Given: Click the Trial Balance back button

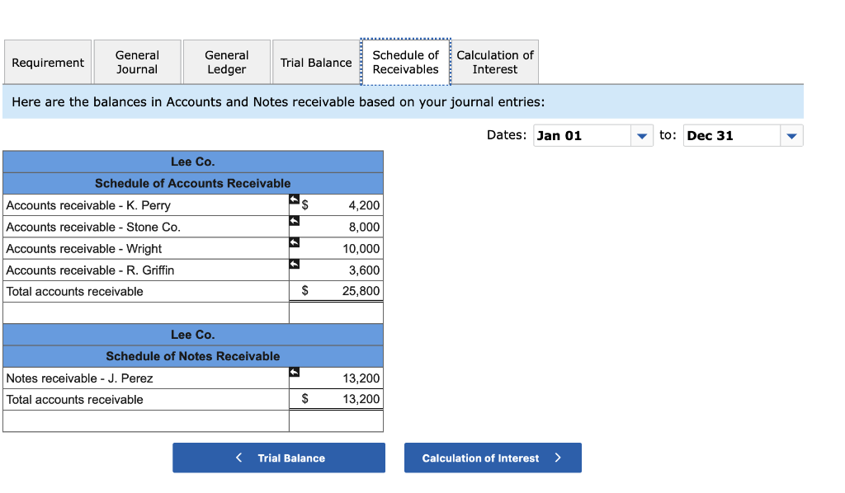Looking at the screenshot, I should coord(278,458).
